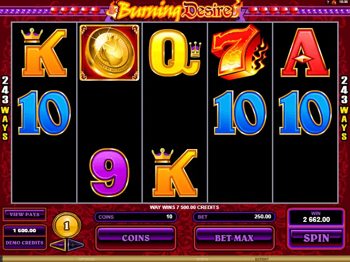Click the Spin button
This screenshot has height=262, width=350.
tap(316, 238)
